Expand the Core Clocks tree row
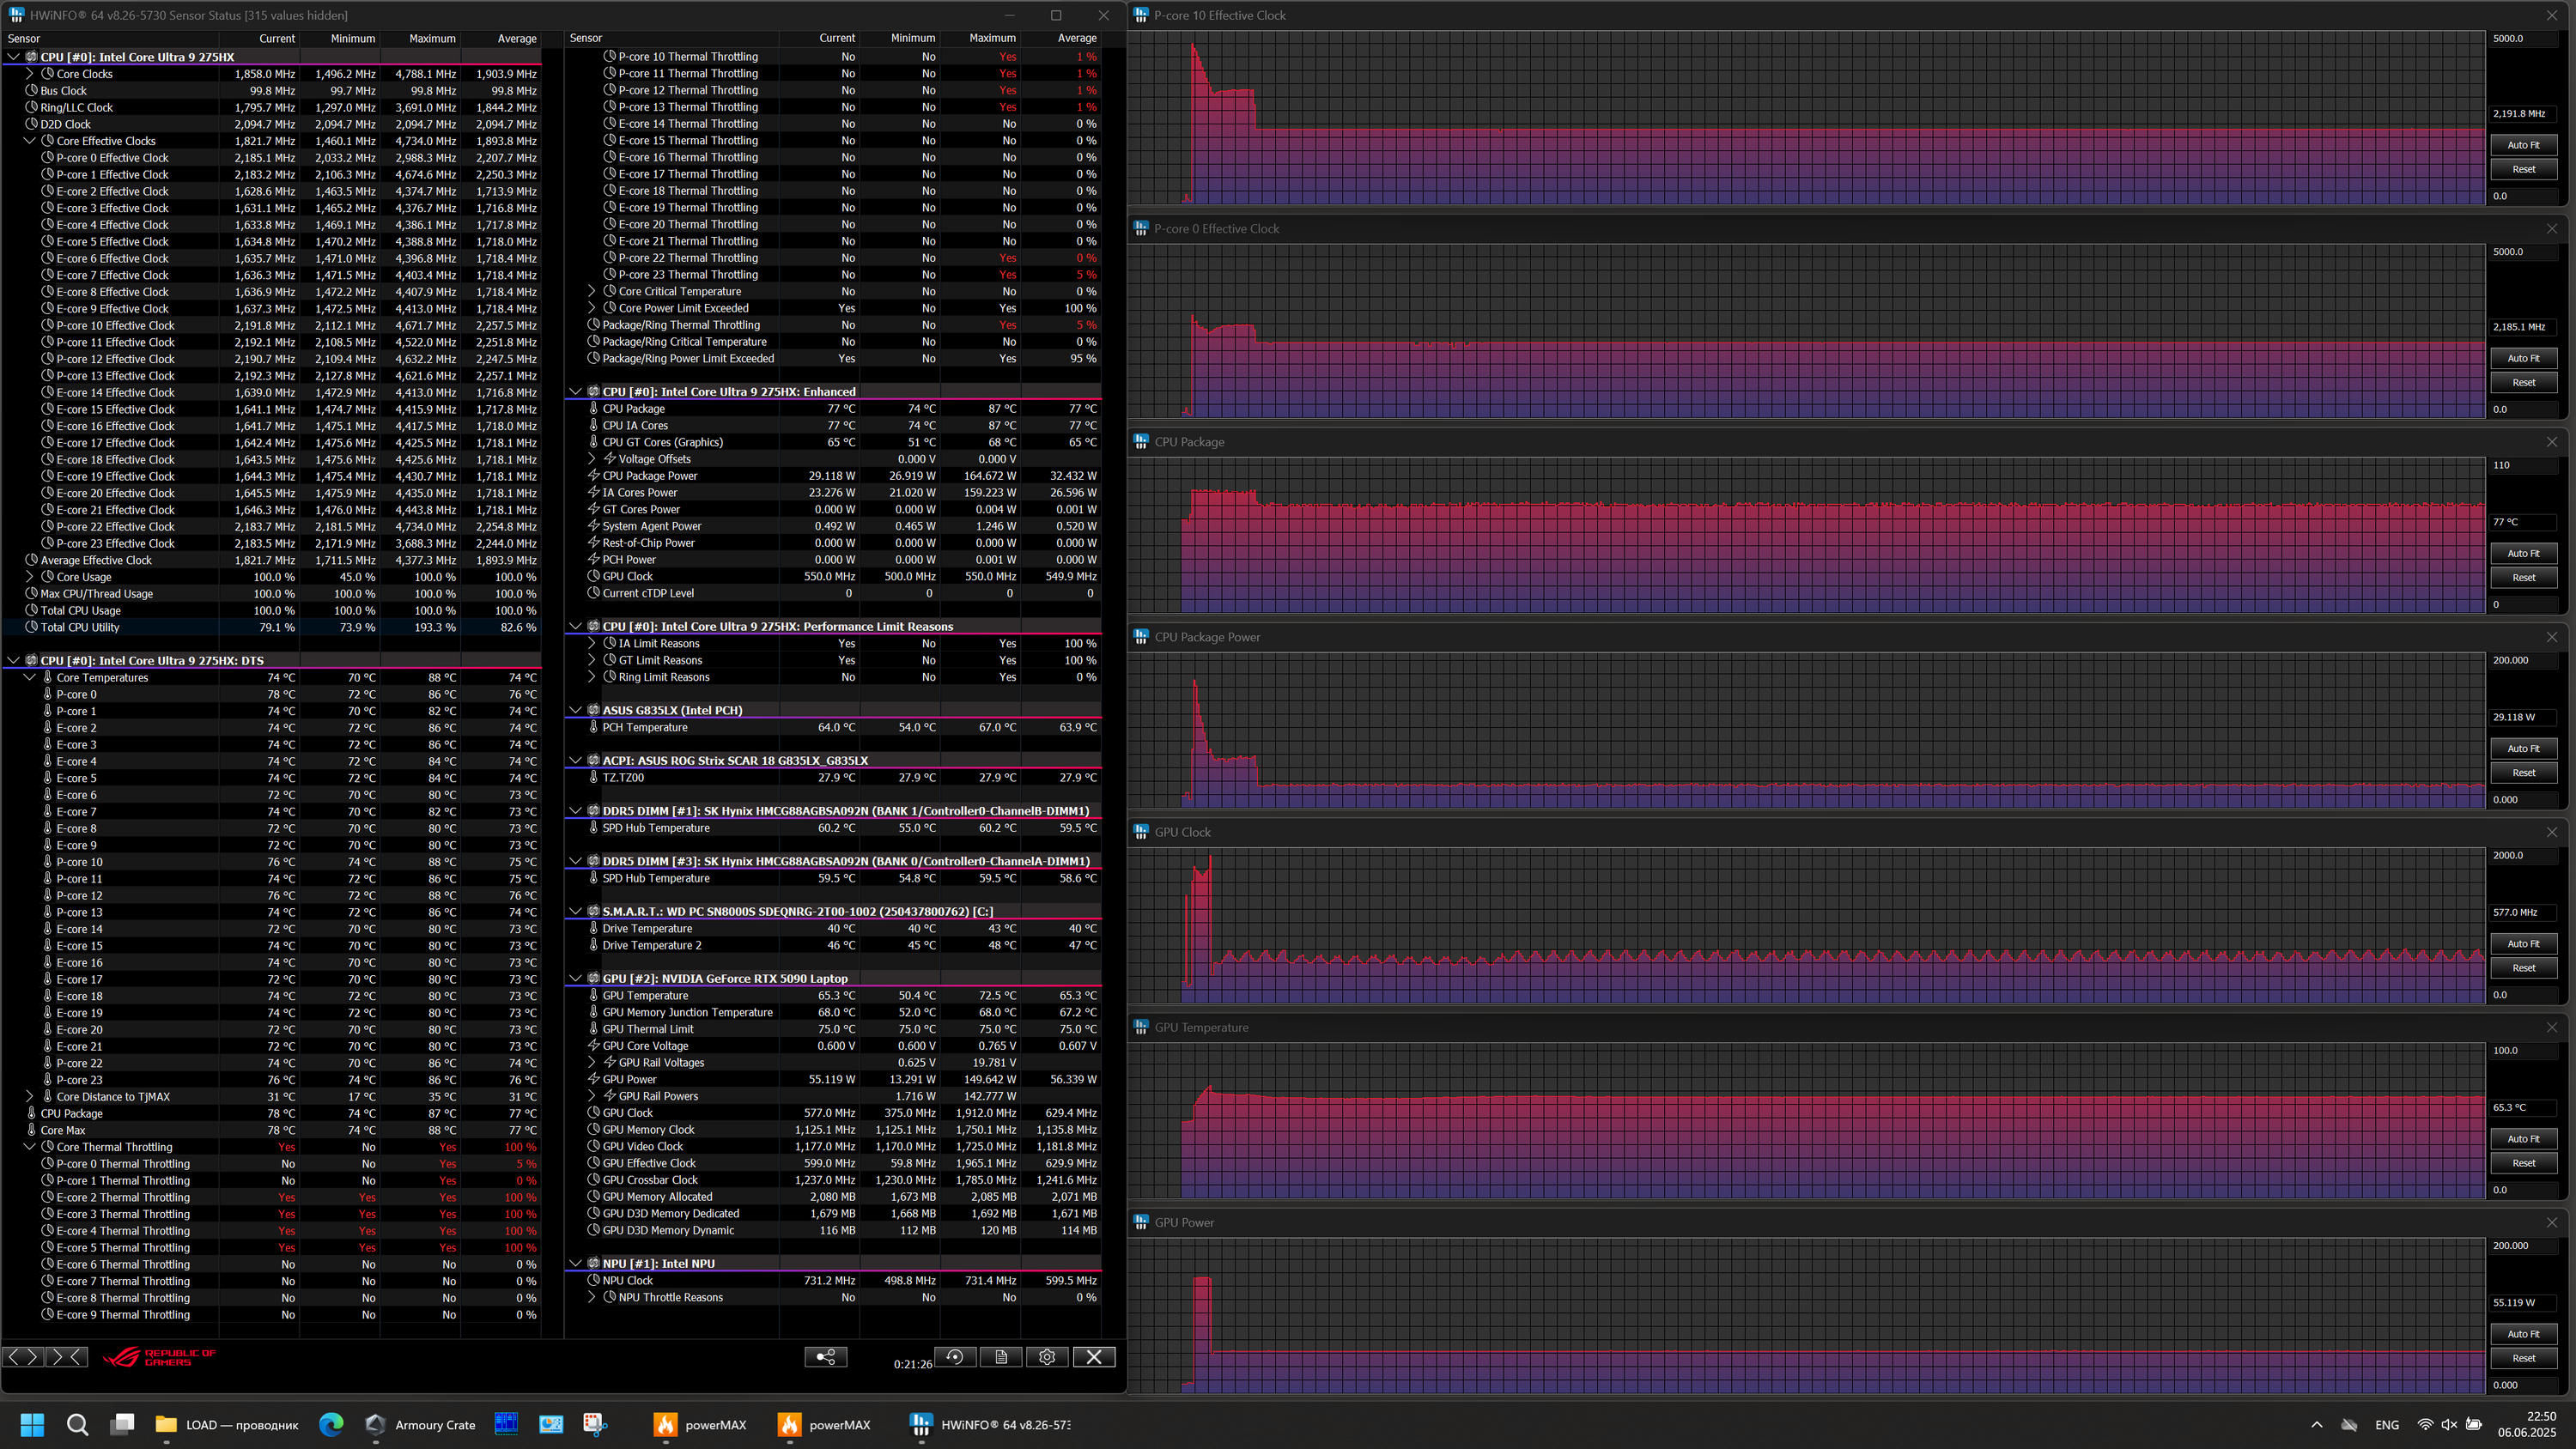Viewport: 2576px width, 1449px height. 30,74
